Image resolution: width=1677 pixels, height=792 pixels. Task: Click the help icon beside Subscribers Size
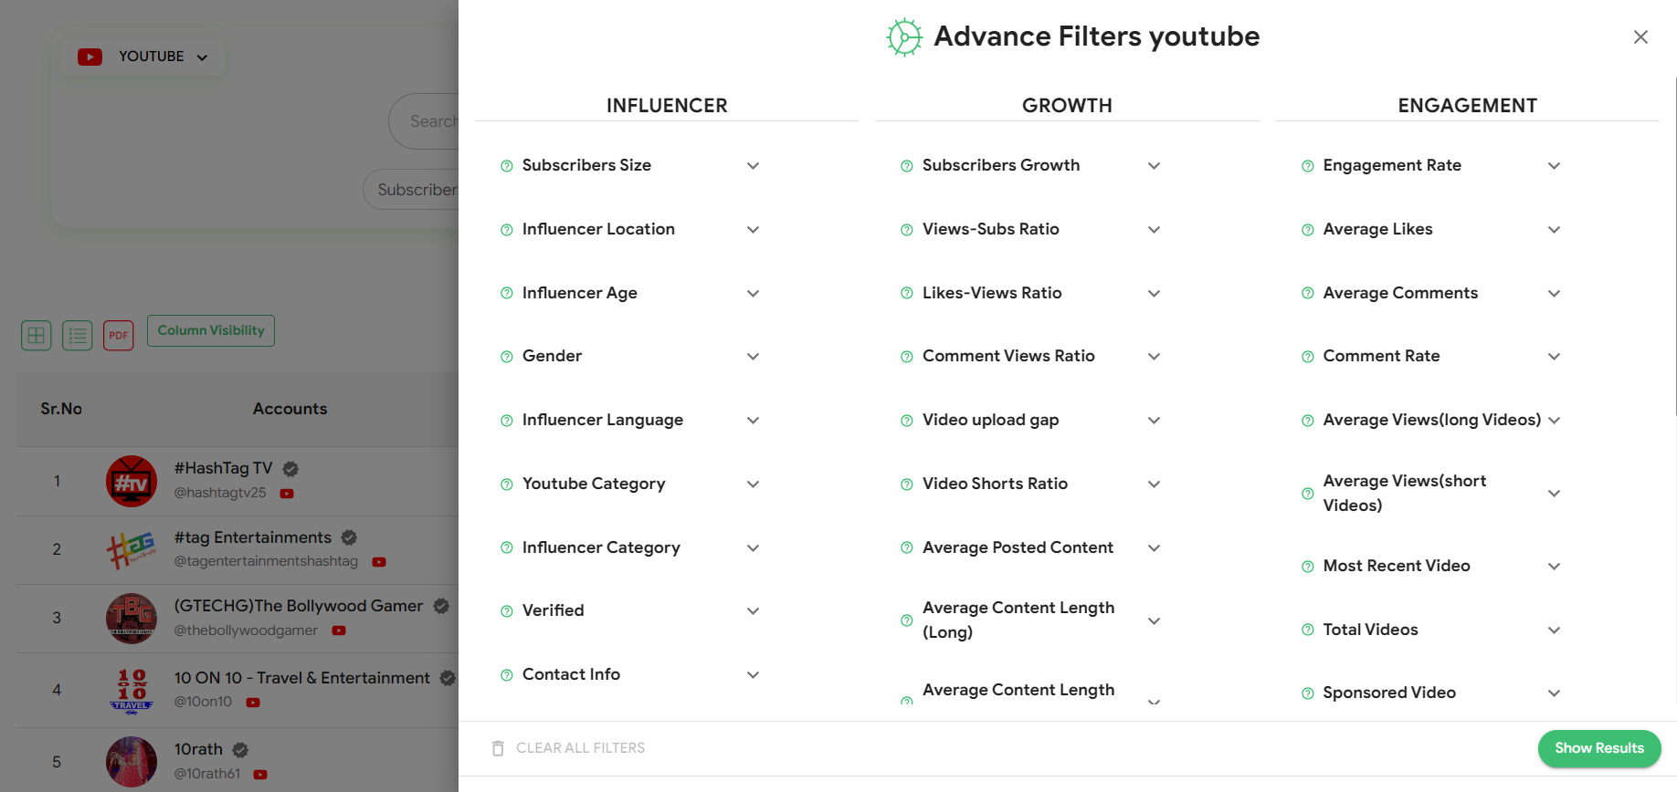506,166
